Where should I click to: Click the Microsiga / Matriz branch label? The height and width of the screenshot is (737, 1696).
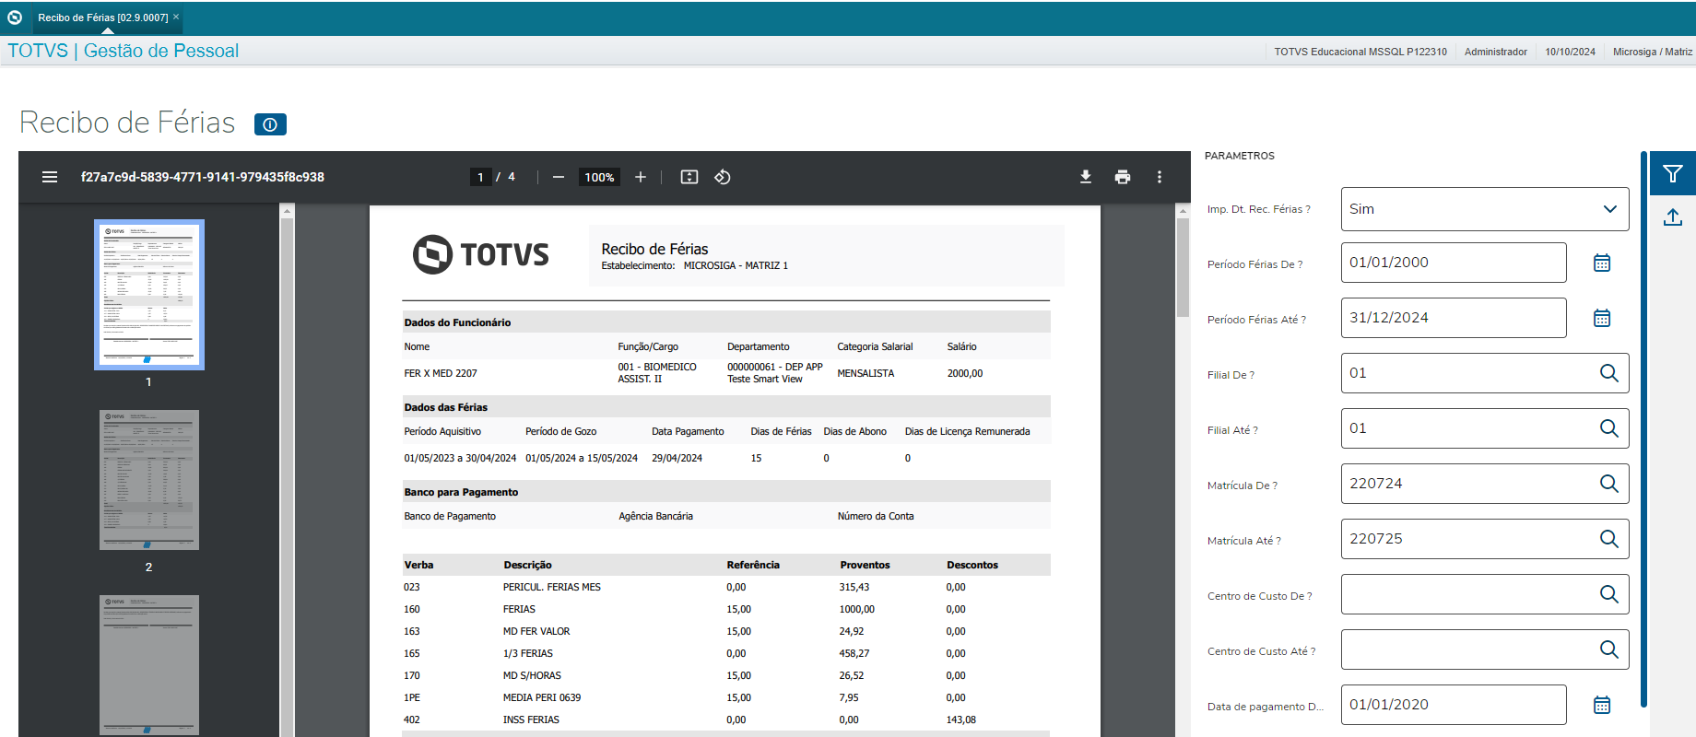coord(1653,52)
